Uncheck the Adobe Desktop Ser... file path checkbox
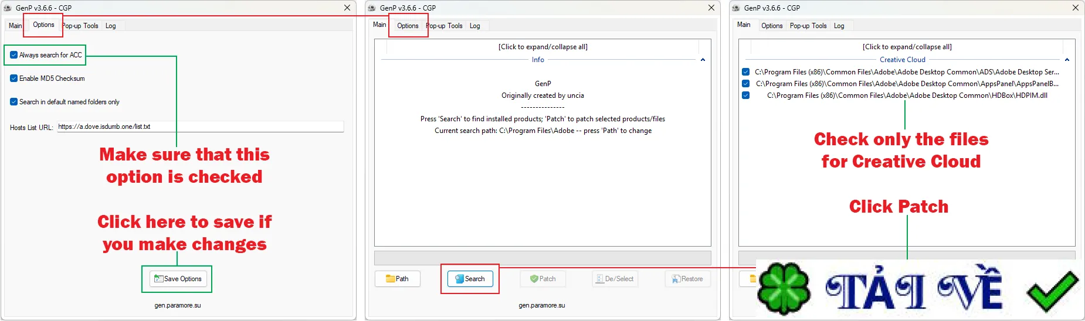The image size is (1085, 321). tap(745, 72)
